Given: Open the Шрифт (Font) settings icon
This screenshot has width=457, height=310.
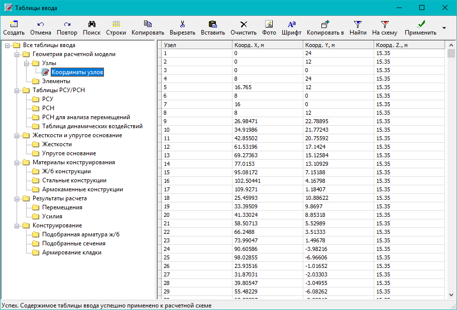Looking at the screenshot, I should point(291,24).
